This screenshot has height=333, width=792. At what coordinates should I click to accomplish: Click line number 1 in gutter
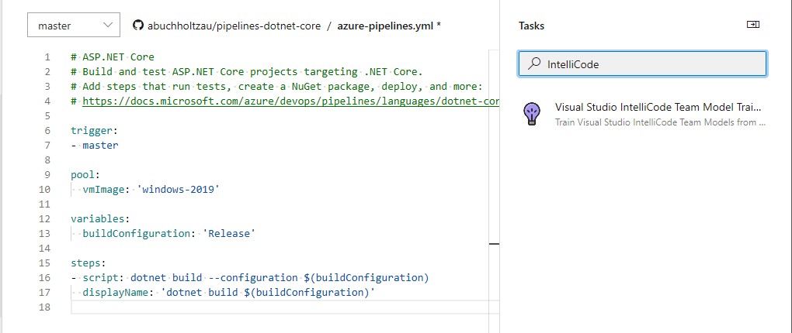click(x=47, y=57)
